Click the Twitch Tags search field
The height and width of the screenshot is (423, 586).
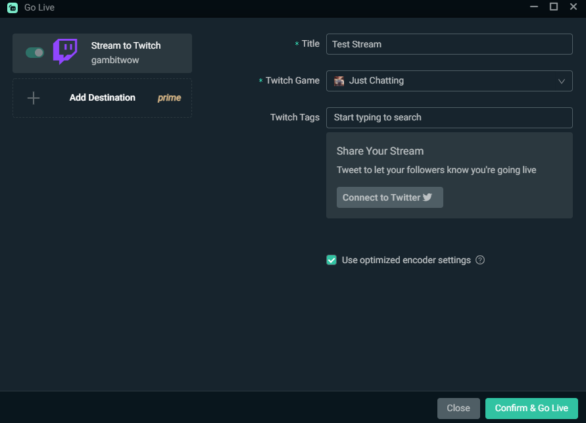click(x=449, y=118)
